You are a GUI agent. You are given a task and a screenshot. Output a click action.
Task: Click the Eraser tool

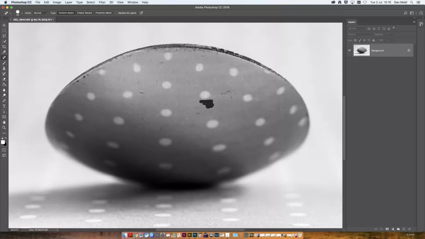pyautogui.click(x=4, y=79)
